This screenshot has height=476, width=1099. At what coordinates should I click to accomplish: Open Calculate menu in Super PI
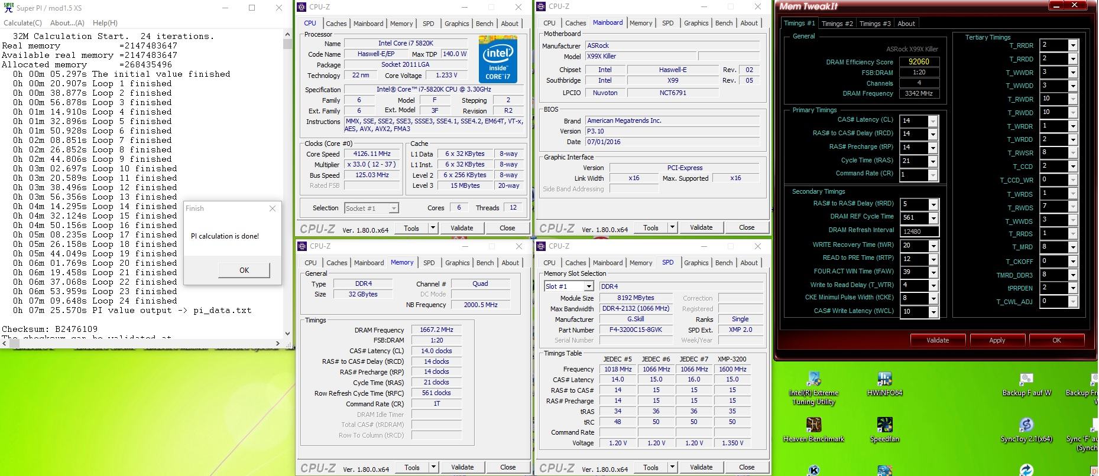(23, 23)
